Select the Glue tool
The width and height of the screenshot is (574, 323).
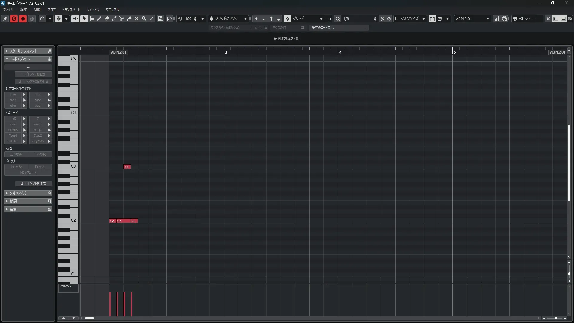pos(129,19)
